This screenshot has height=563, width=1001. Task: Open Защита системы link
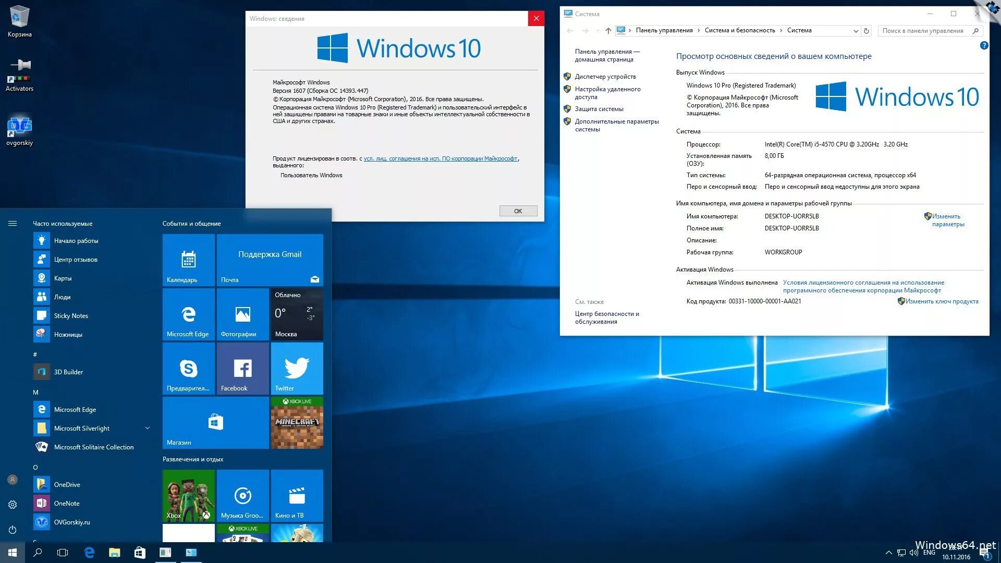[599, 109]
